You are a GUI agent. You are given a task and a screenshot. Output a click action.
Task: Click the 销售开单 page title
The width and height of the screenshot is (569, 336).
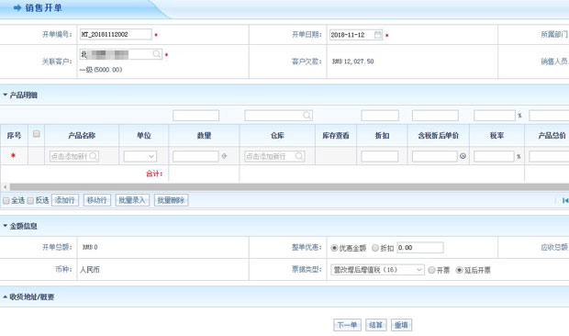tap(43, 8)
